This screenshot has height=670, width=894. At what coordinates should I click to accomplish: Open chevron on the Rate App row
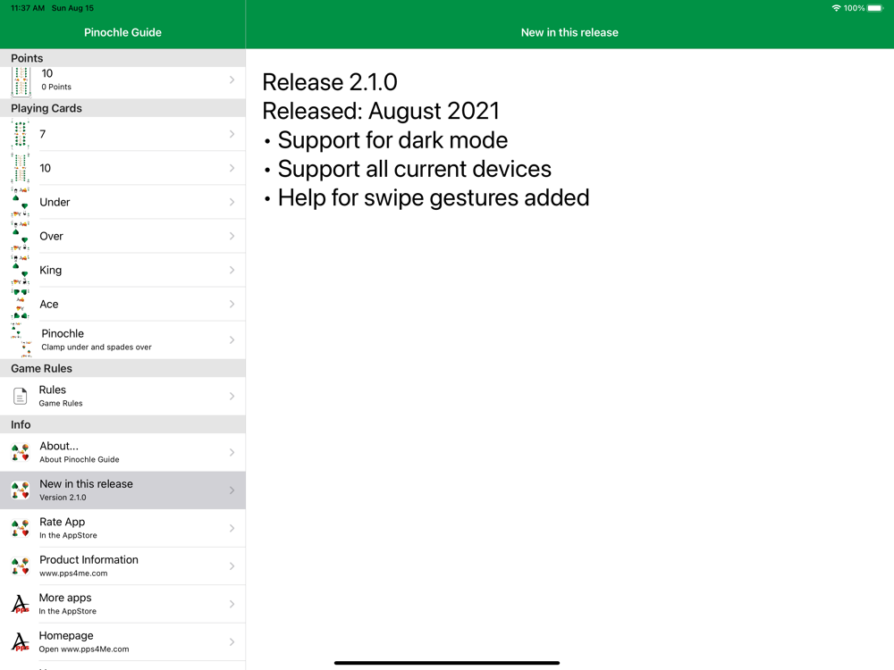coord(232,528)
